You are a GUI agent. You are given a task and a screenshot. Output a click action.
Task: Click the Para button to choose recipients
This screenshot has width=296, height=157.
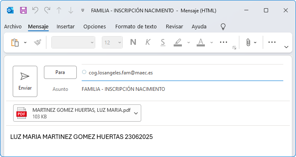pyautogui.click(x=60, y=72)
